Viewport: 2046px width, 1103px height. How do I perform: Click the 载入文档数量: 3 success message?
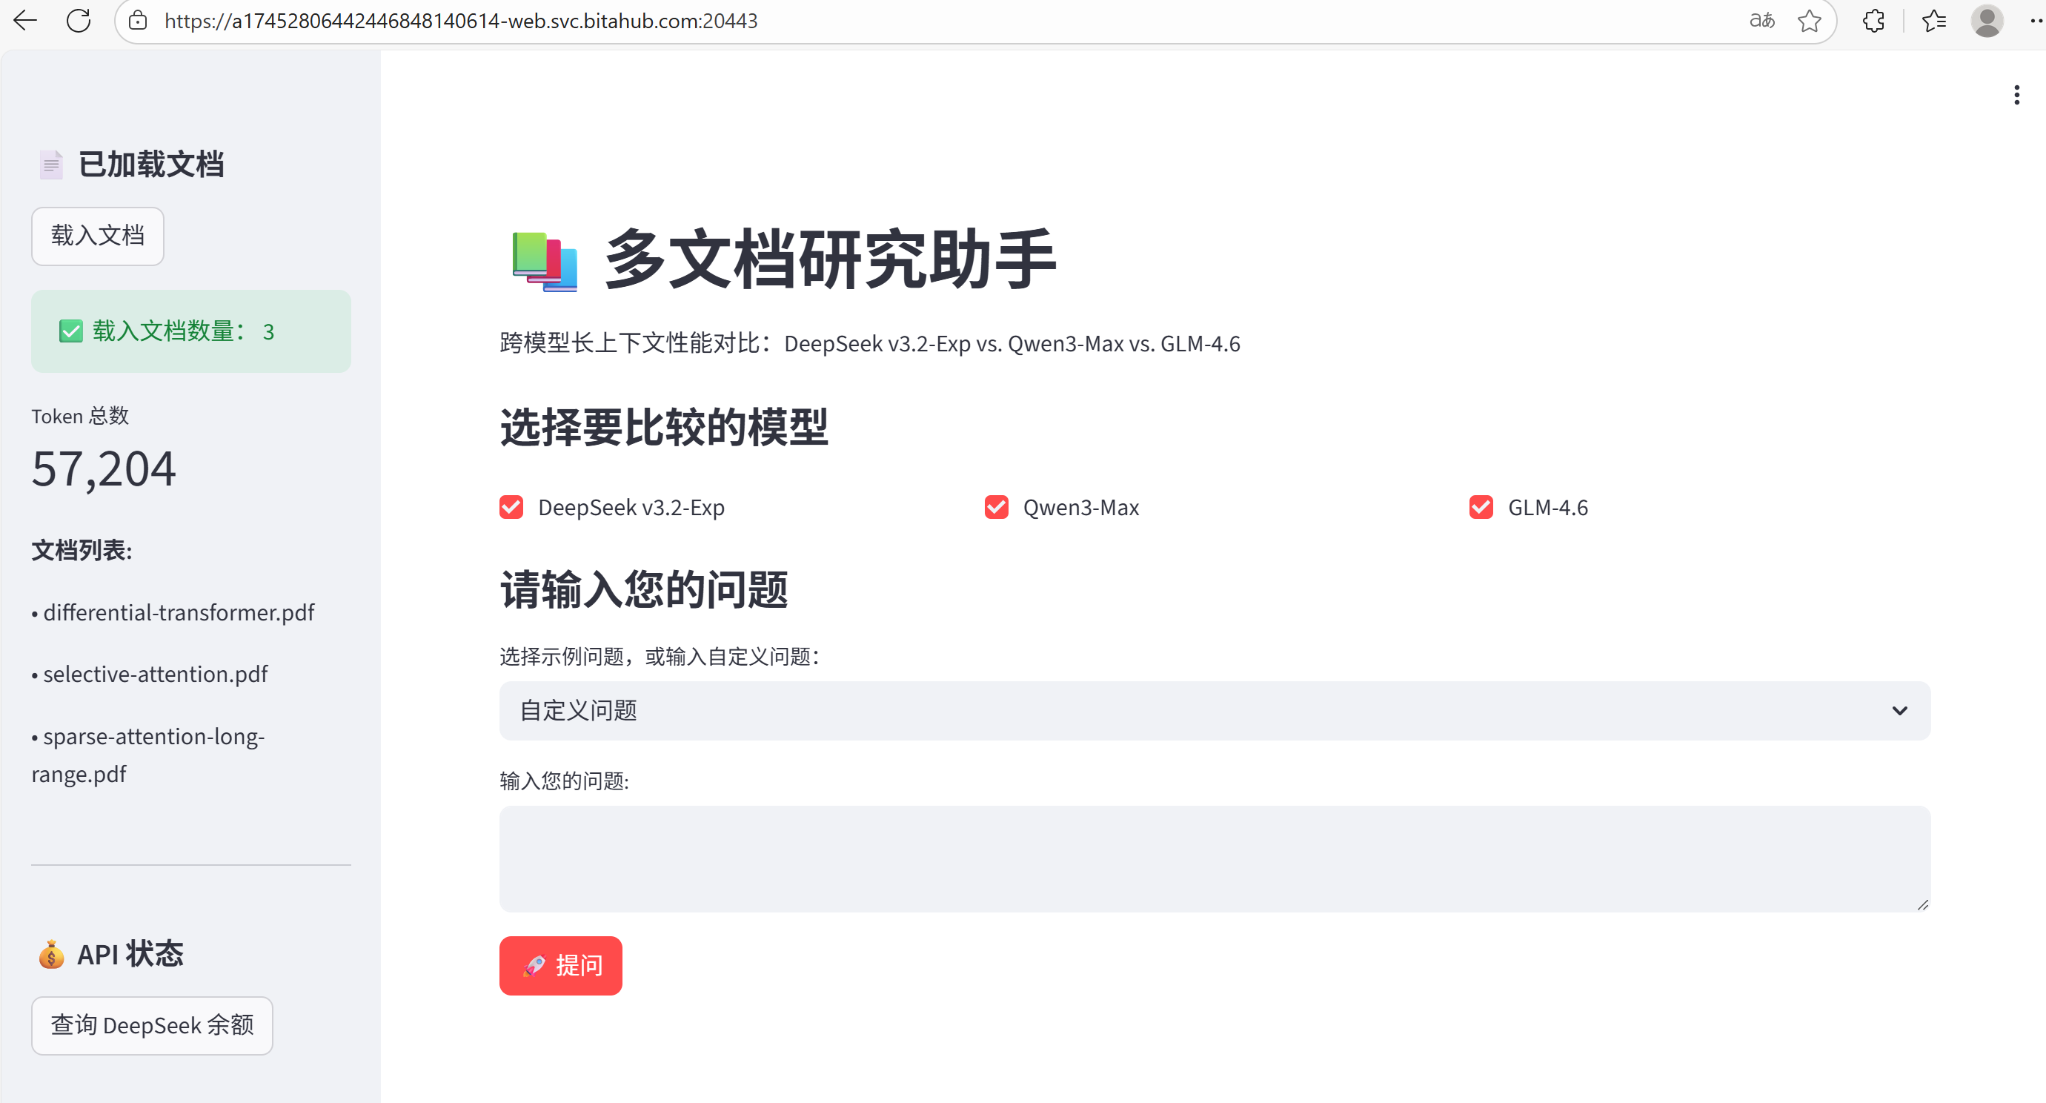pyautogui.click(x=190, y=331)
